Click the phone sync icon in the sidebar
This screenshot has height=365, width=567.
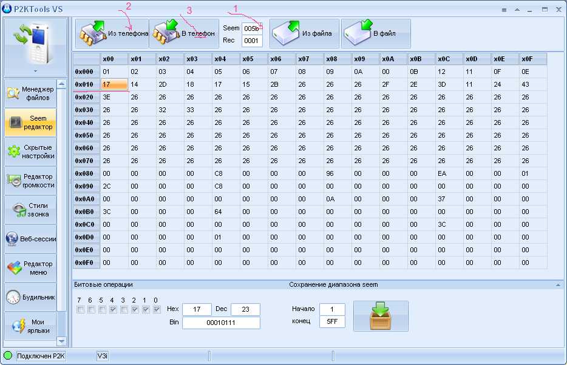35,43
